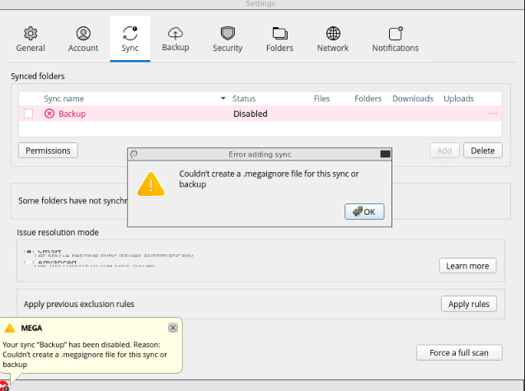Click the Permissions button
This screenshot has width=525, height=391.
pos(48,151)
